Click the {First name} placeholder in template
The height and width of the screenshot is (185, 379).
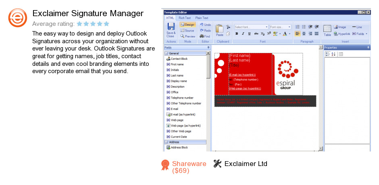239,56
